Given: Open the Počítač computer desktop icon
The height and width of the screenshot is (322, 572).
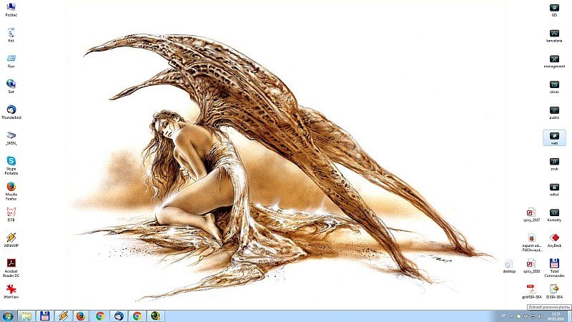Looking at the screenshot, I should (x=11, y=9).
